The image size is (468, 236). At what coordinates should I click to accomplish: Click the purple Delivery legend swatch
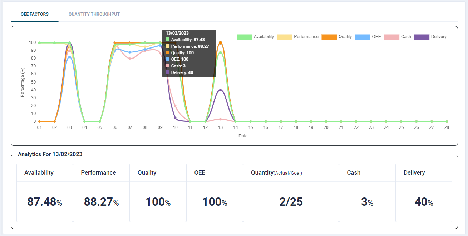pos(421,37)
